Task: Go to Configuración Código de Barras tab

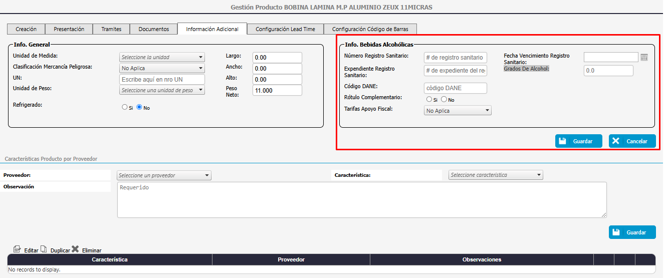Action: (370, 29)
